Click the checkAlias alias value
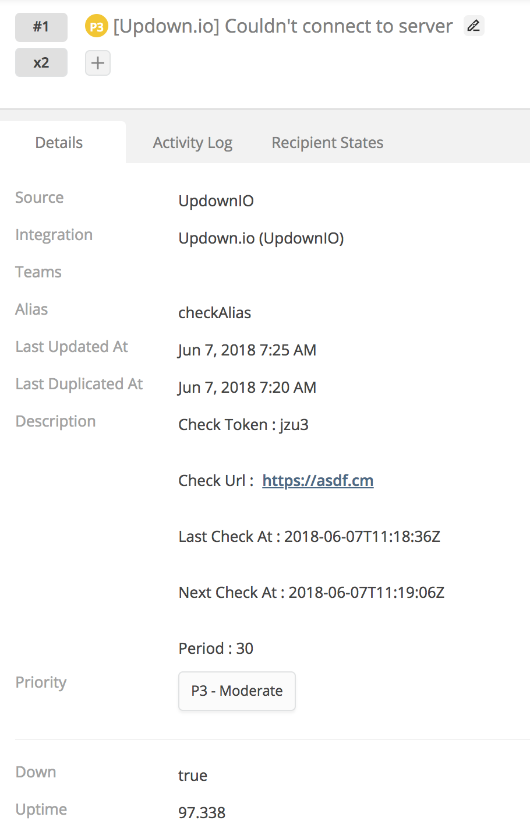Screen dimensions: 530x838 coord(215,313)
